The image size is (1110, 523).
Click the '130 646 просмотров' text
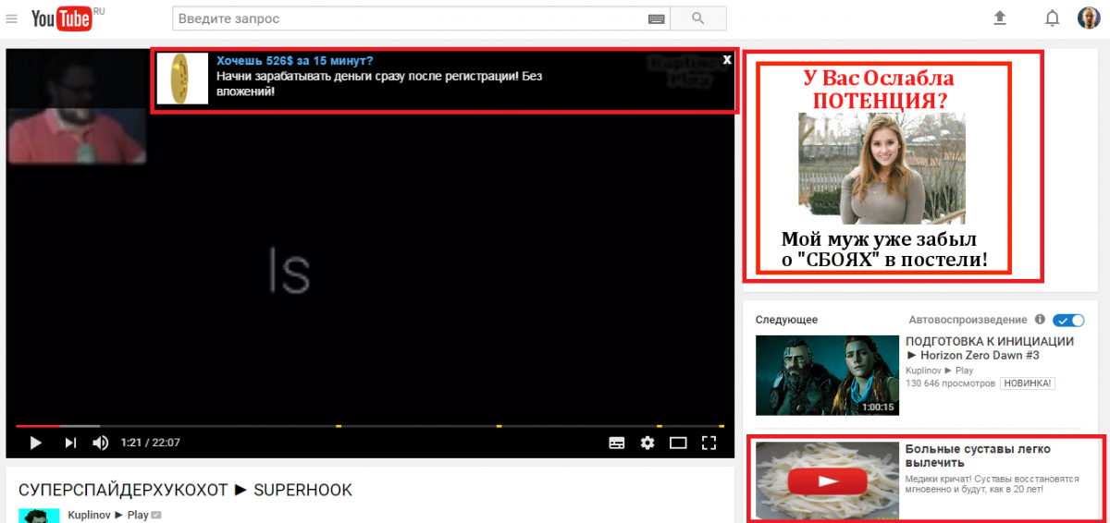[x=951, y=383]
